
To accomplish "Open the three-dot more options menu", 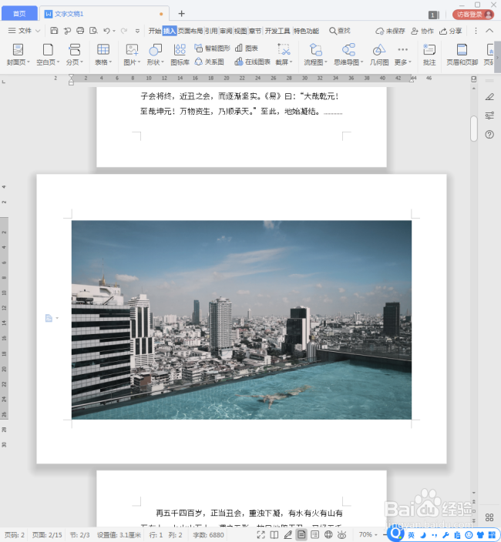I will point(476,31).
